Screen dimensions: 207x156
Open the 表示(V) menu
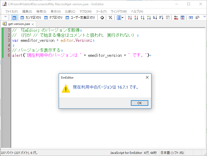56,12
